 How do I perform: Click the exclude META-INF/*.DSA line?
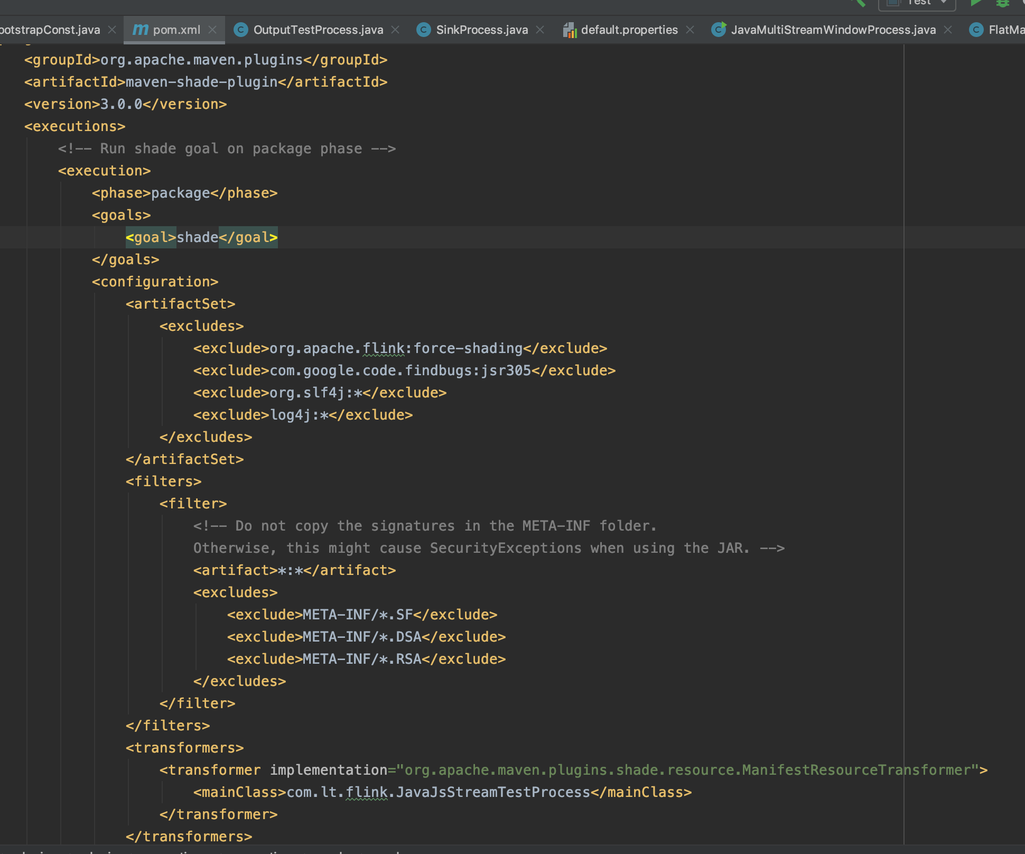click(x=366, y=637)
